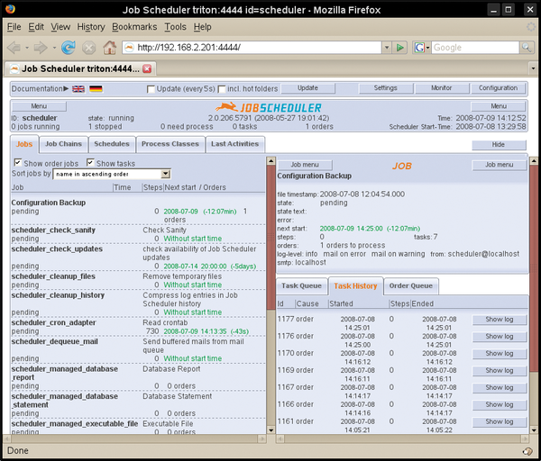This screenshot has width=541, height=461.
Task: Open the Settings button
Action: [385, 88]
